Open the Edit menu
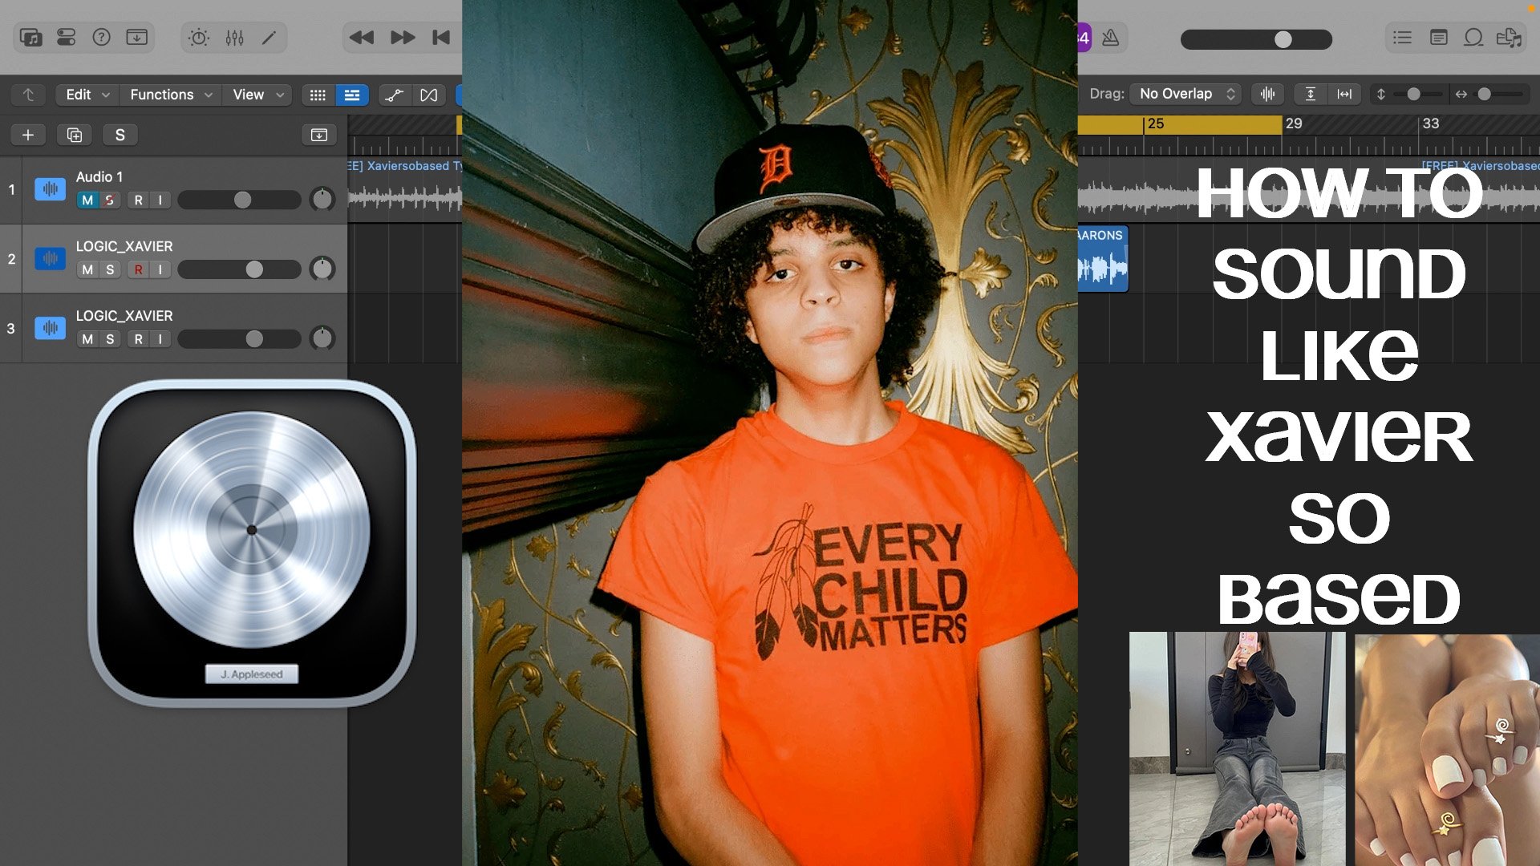Viewport: 1540px width, 866px height. click(87, 95)
